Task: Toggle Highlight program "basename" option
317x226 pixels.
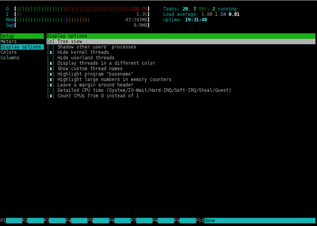Action: (x=51, y=74)
